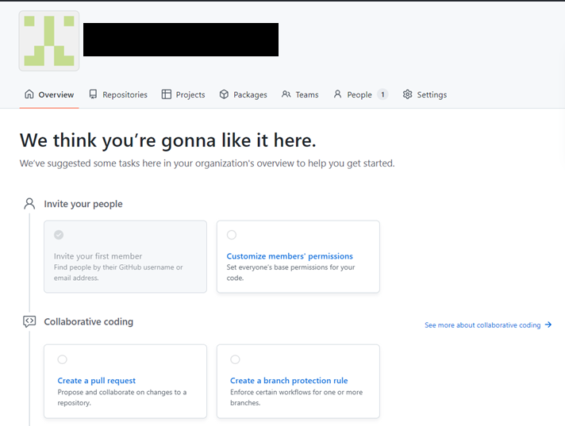The width and height of the screenshot is (565, 426).
Task: Click the Invite your people heading
Action: (83, 204)
